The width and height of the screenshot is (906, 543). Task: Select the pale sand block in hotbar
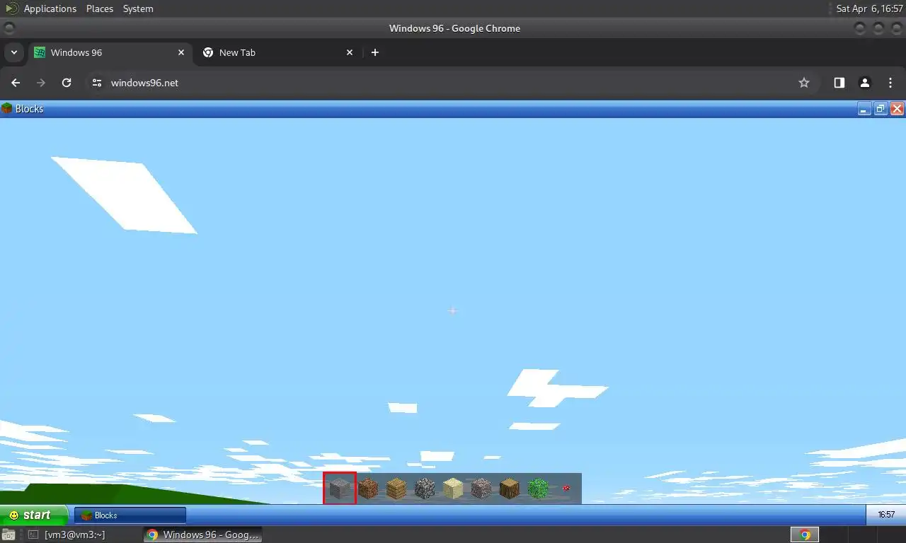(x=453, y=489)
